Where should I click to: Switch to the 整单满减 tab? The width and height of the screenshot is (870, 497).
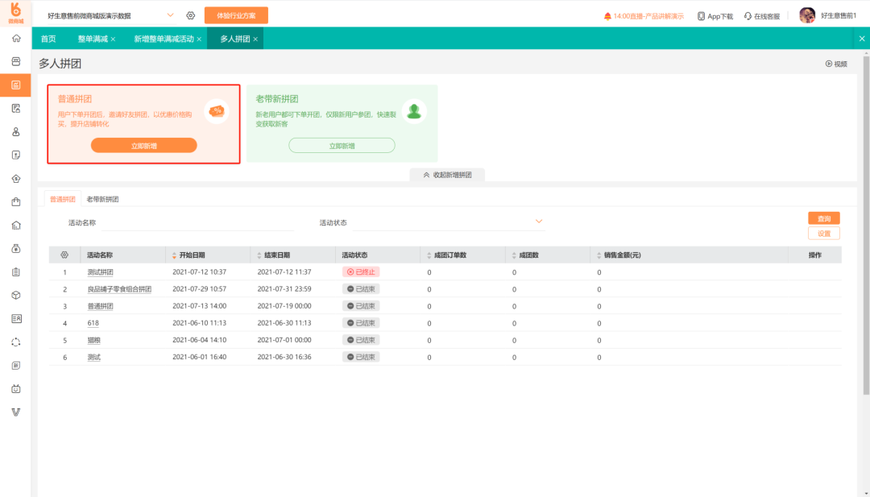point(93,39)
